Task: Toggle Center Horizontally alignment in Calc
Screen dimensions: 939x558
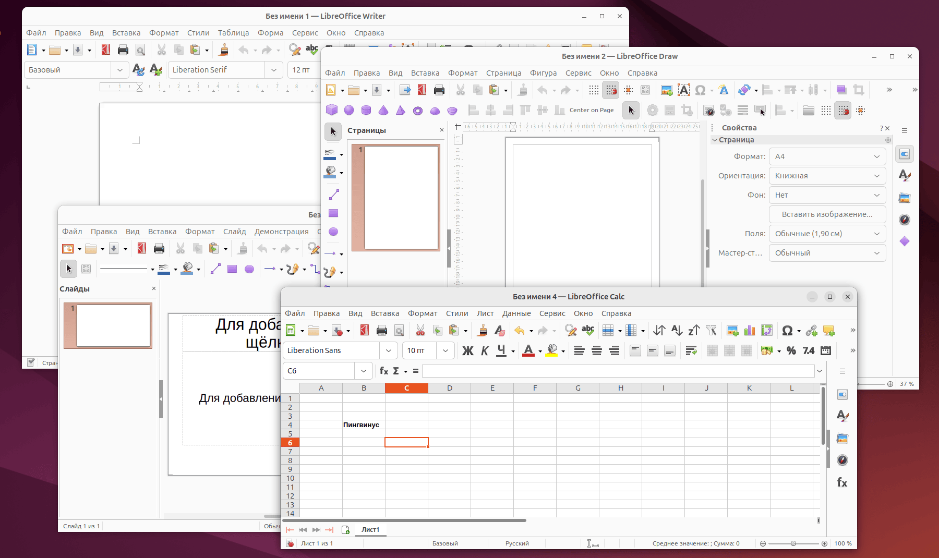Action: pyautogui.click(x=596, y=351)
